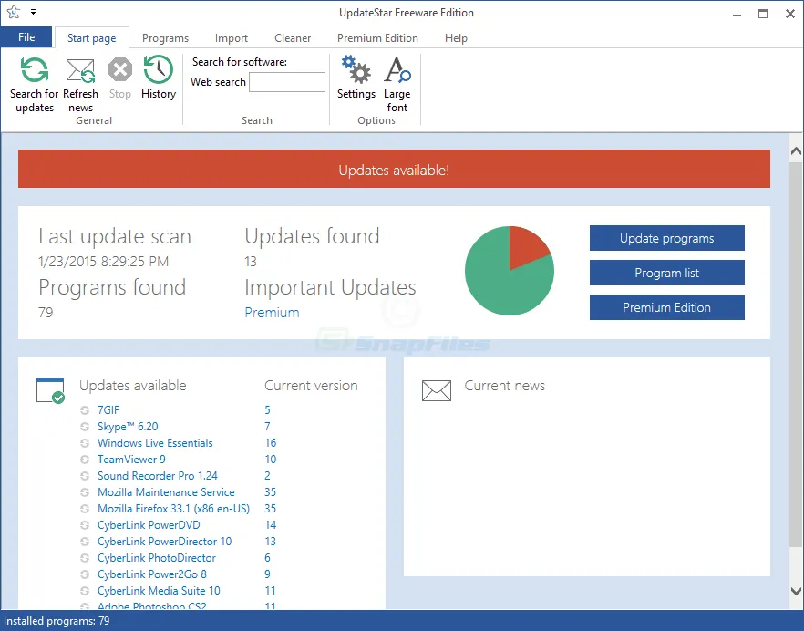Select the Start page tab
The width and height of the screenshot is (804, 631).
tap(92, 38)
